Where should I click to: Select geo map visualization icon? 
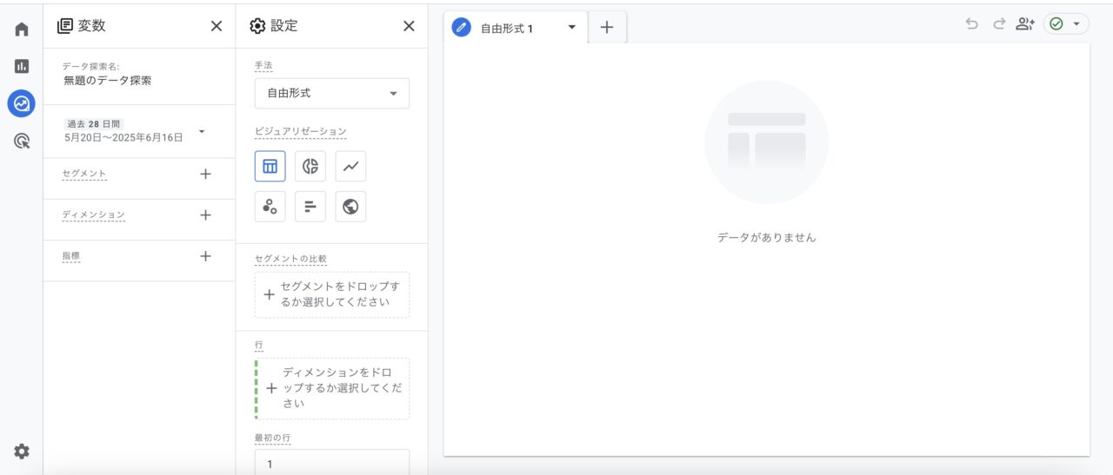[x=350, y=207]
